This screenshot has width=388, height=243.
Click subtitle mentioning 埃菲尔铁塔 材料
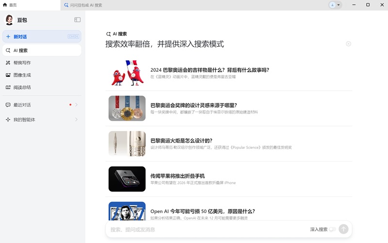pyautogui.click(x=204, y=112)
